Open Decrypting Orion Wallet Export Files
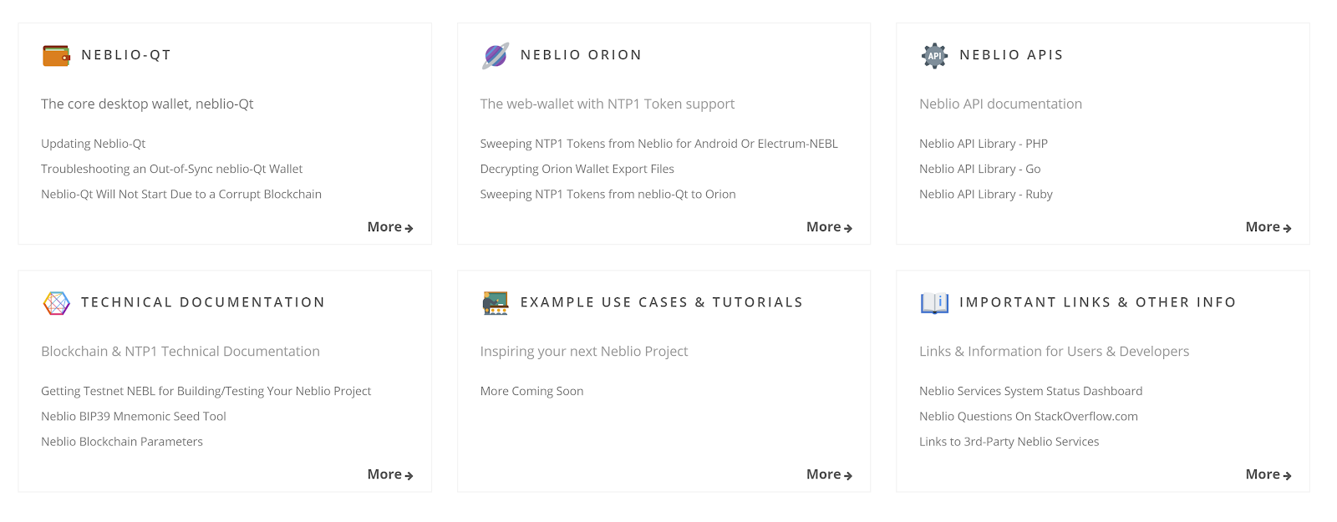 tap(577, 169)
